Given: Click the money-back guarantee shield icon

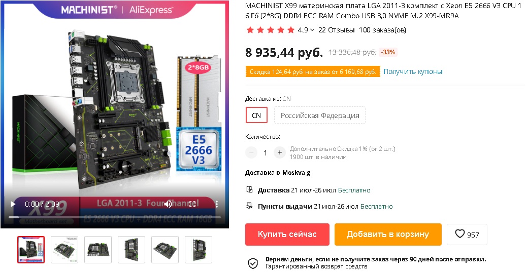Looking at the screenshot, I should (253, 263).
